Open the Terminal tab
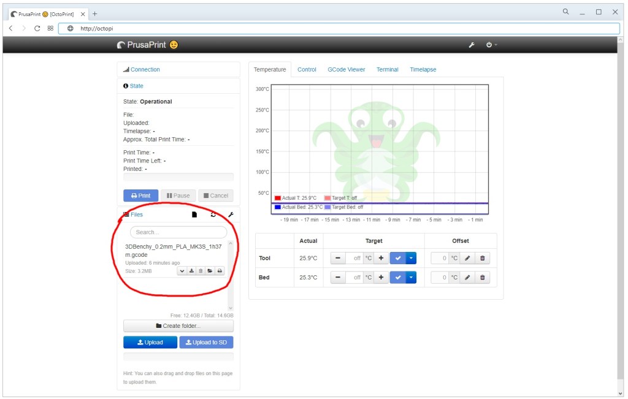628x399 pixels. pyautogui.click(x=387, y=69)
